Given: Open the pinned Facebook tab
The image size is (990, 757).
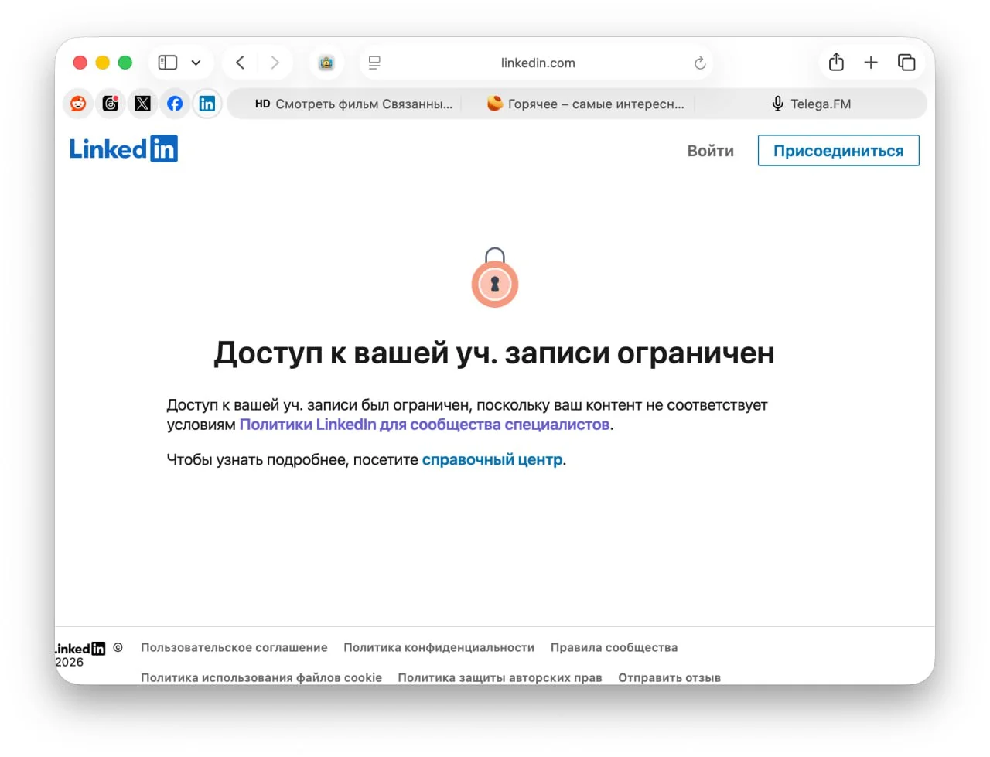Looking at the screenshot, I should click(175, 104).
